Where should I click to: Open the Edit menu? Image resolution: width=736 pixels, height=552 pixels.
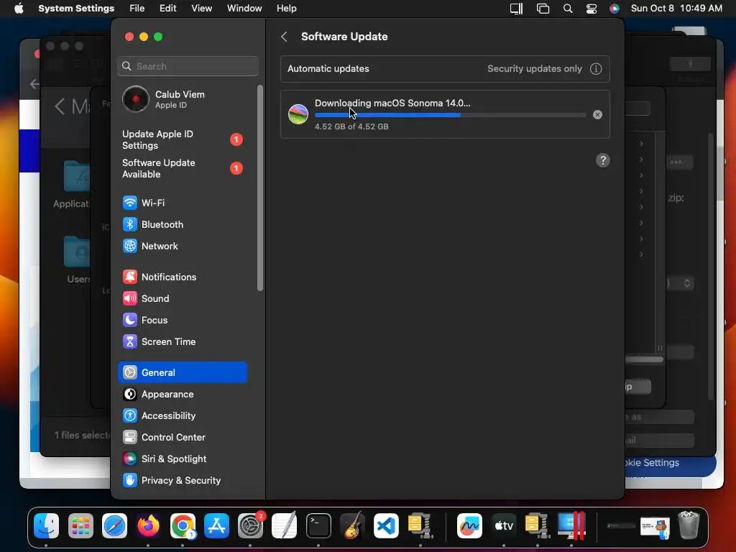point(167,9)
